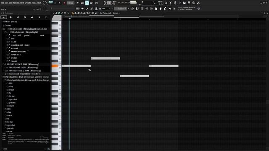Click the star favorites icon in browser
The height and width of the screenshot is (151, 269).
tap(39, 17)
